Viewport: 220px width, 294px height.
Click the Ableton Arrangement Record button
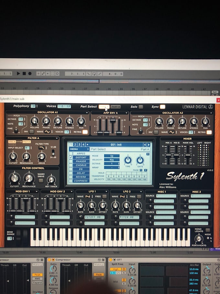(x=30, y=74)
